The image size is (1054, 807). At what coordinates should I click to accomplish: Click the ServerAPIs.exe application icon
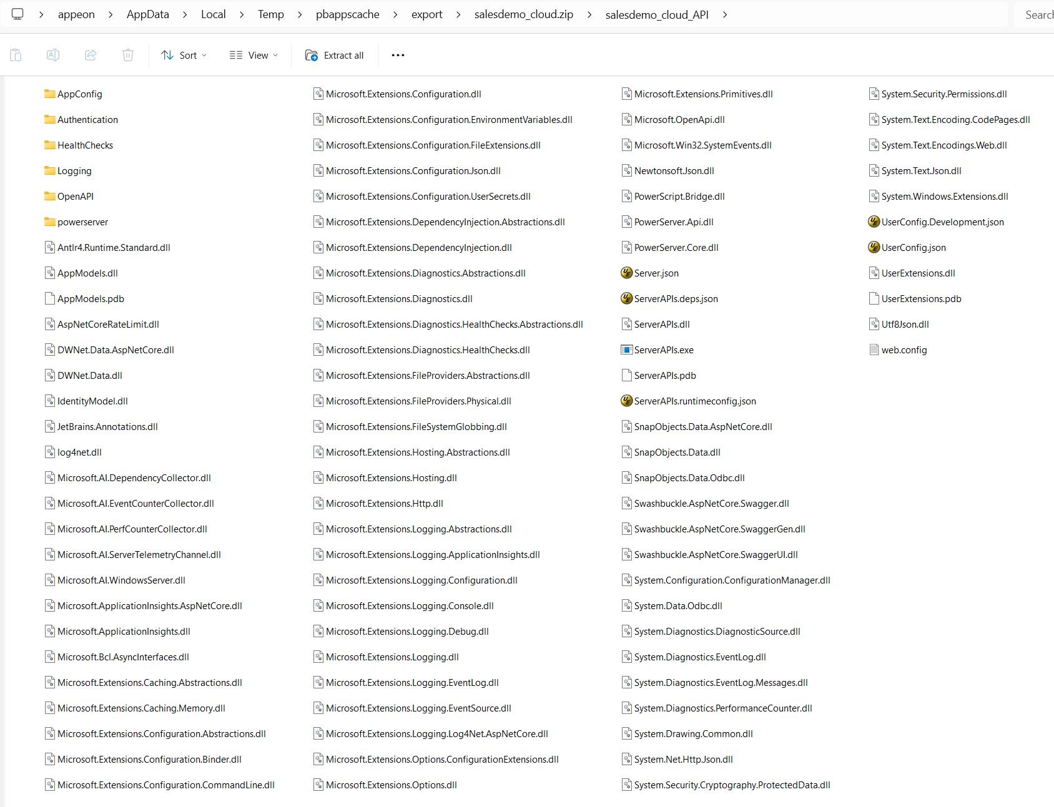pyautogui.click(x=626, y=350)
